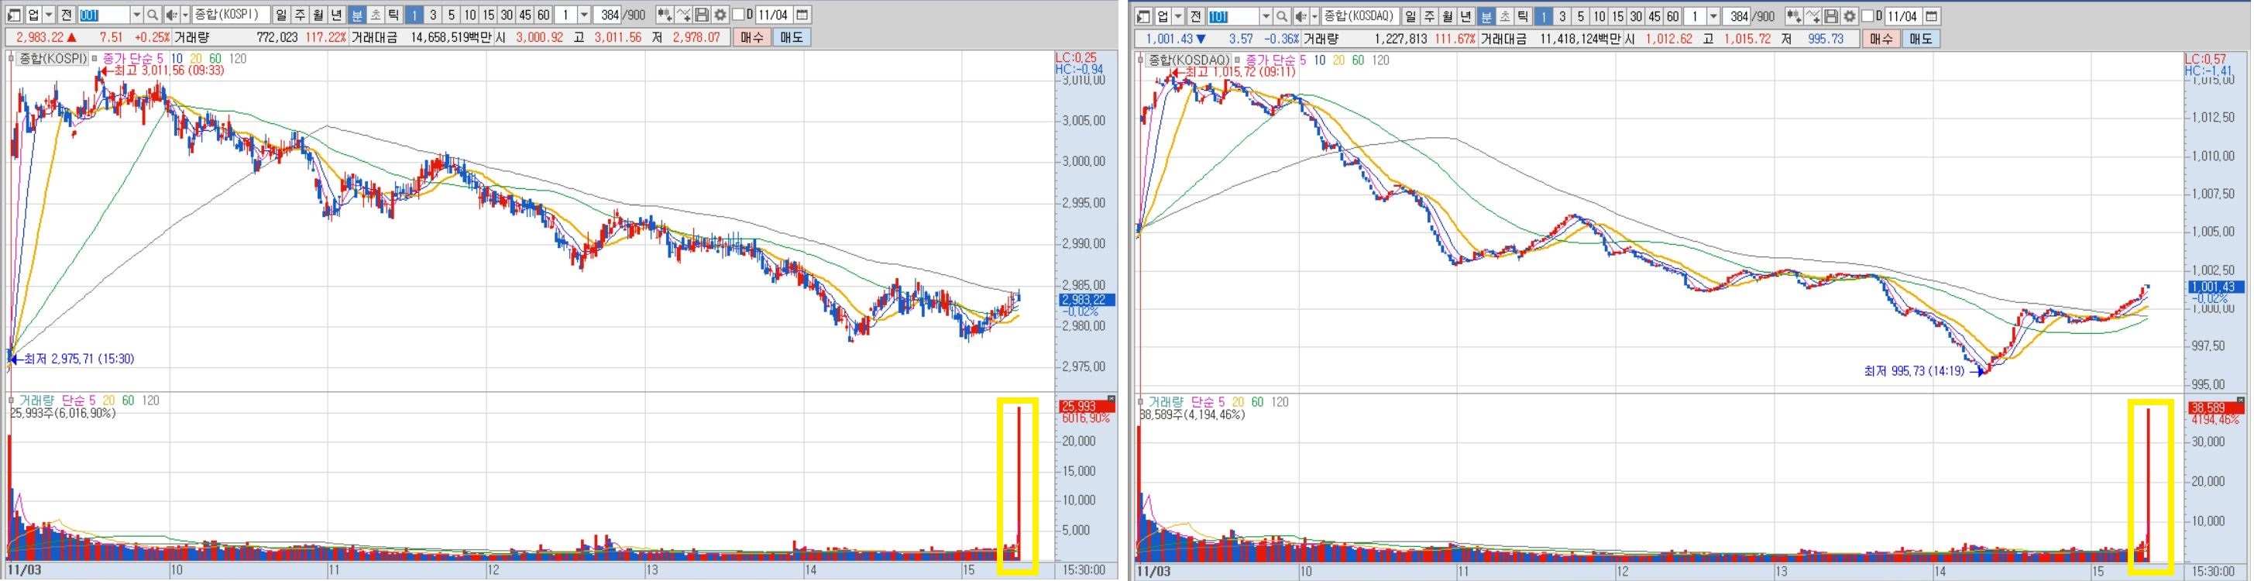Click the 1,001.43 current price tag on KOSDAQ axis

tap(2215, 287)
